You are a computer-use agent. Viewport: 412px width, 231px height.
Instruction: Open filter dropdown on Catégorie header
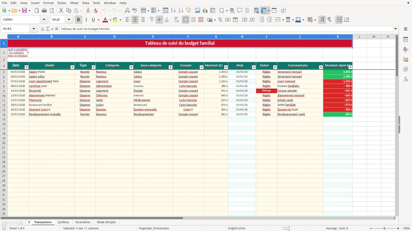131,67
